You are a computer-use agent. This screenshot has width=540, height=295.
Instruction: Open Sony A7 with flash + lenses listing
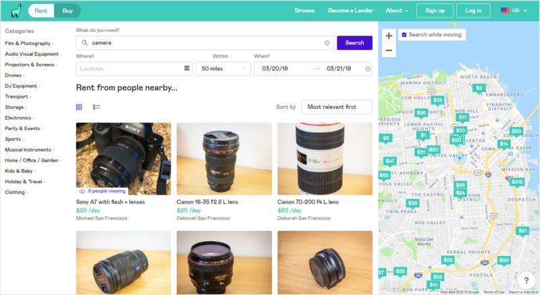110,202
